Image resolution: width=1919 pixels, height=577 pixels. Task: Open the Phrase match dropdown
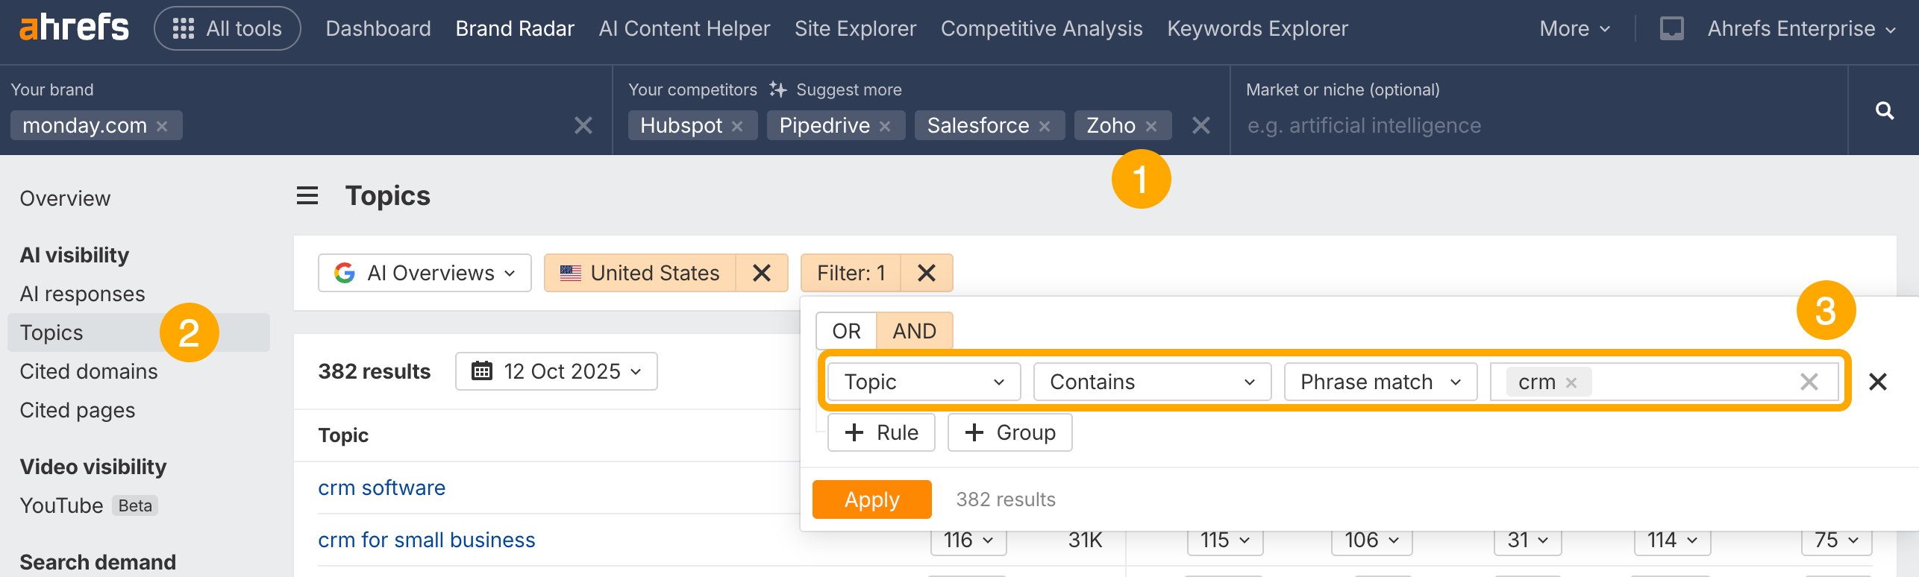(1380, 382)
